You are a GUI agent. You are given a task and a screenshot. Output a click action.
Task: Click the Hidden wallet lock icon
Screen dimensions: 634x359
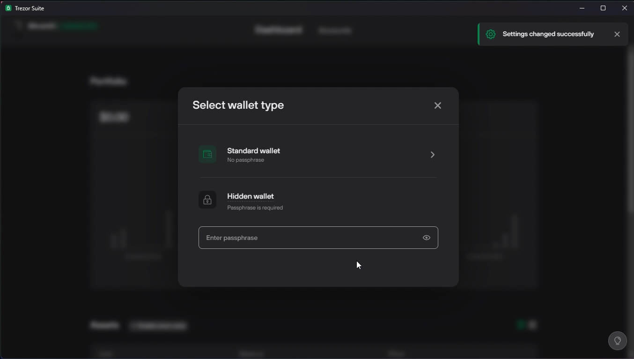pos(207,200)
